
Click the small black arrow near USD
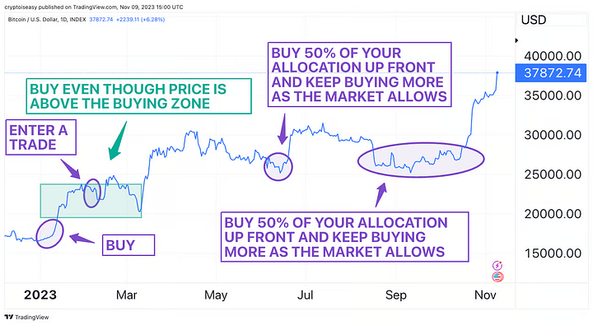tap(516, 40)
